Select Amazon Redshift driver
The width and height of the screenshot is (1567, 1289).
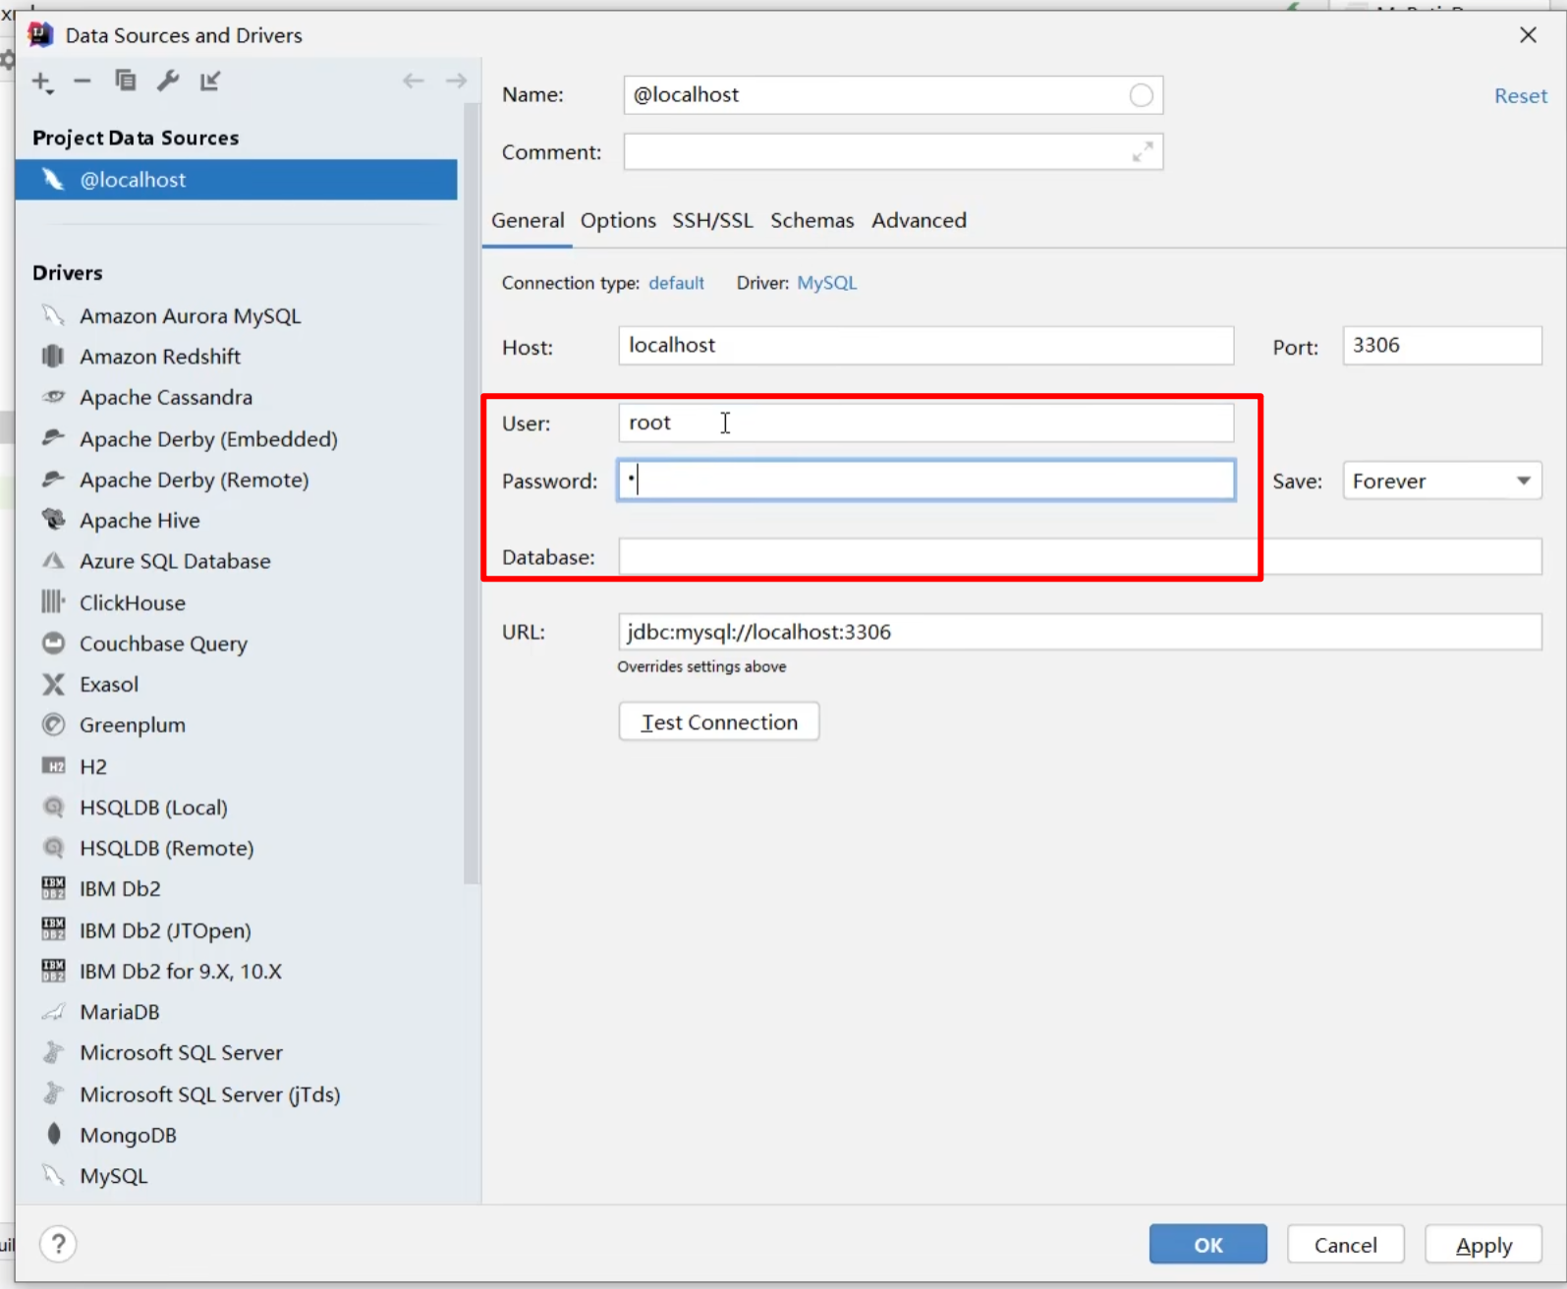[160, 357]
